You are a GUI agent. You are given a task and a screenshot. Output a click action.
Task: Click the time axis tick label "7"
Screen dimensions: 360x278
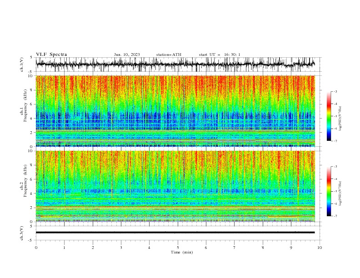click(234, 248)
